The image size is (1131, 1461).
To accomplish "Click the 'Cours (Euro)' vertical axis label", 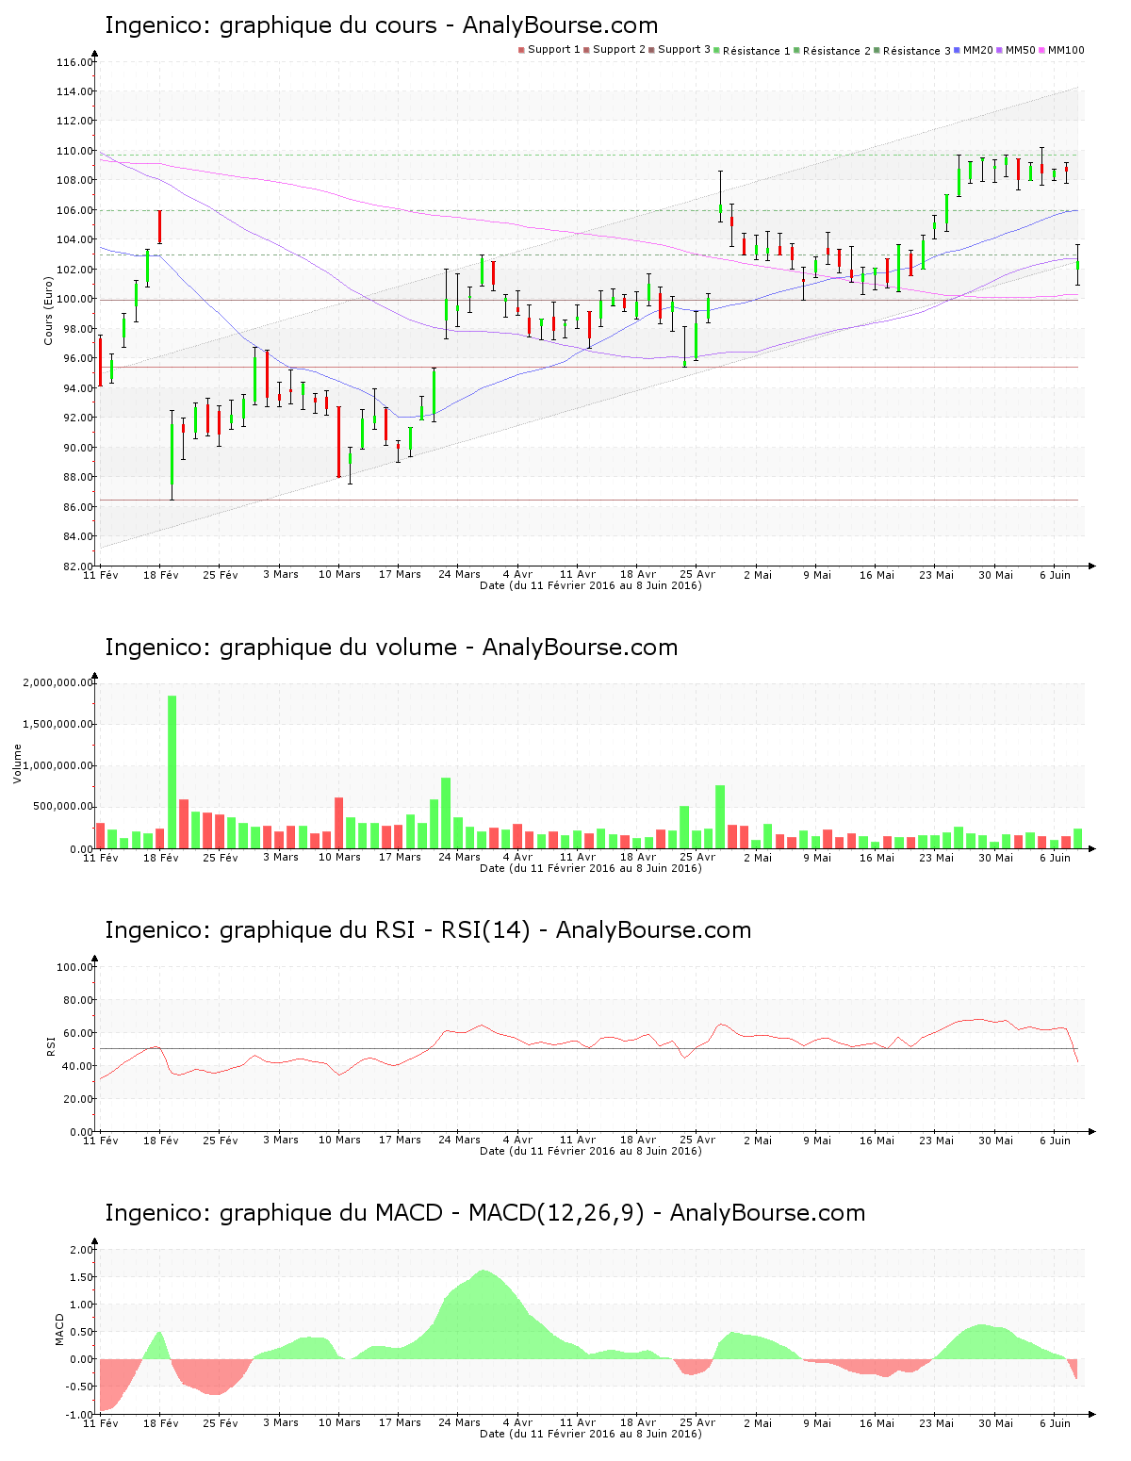I will click(x=48, y=310).
